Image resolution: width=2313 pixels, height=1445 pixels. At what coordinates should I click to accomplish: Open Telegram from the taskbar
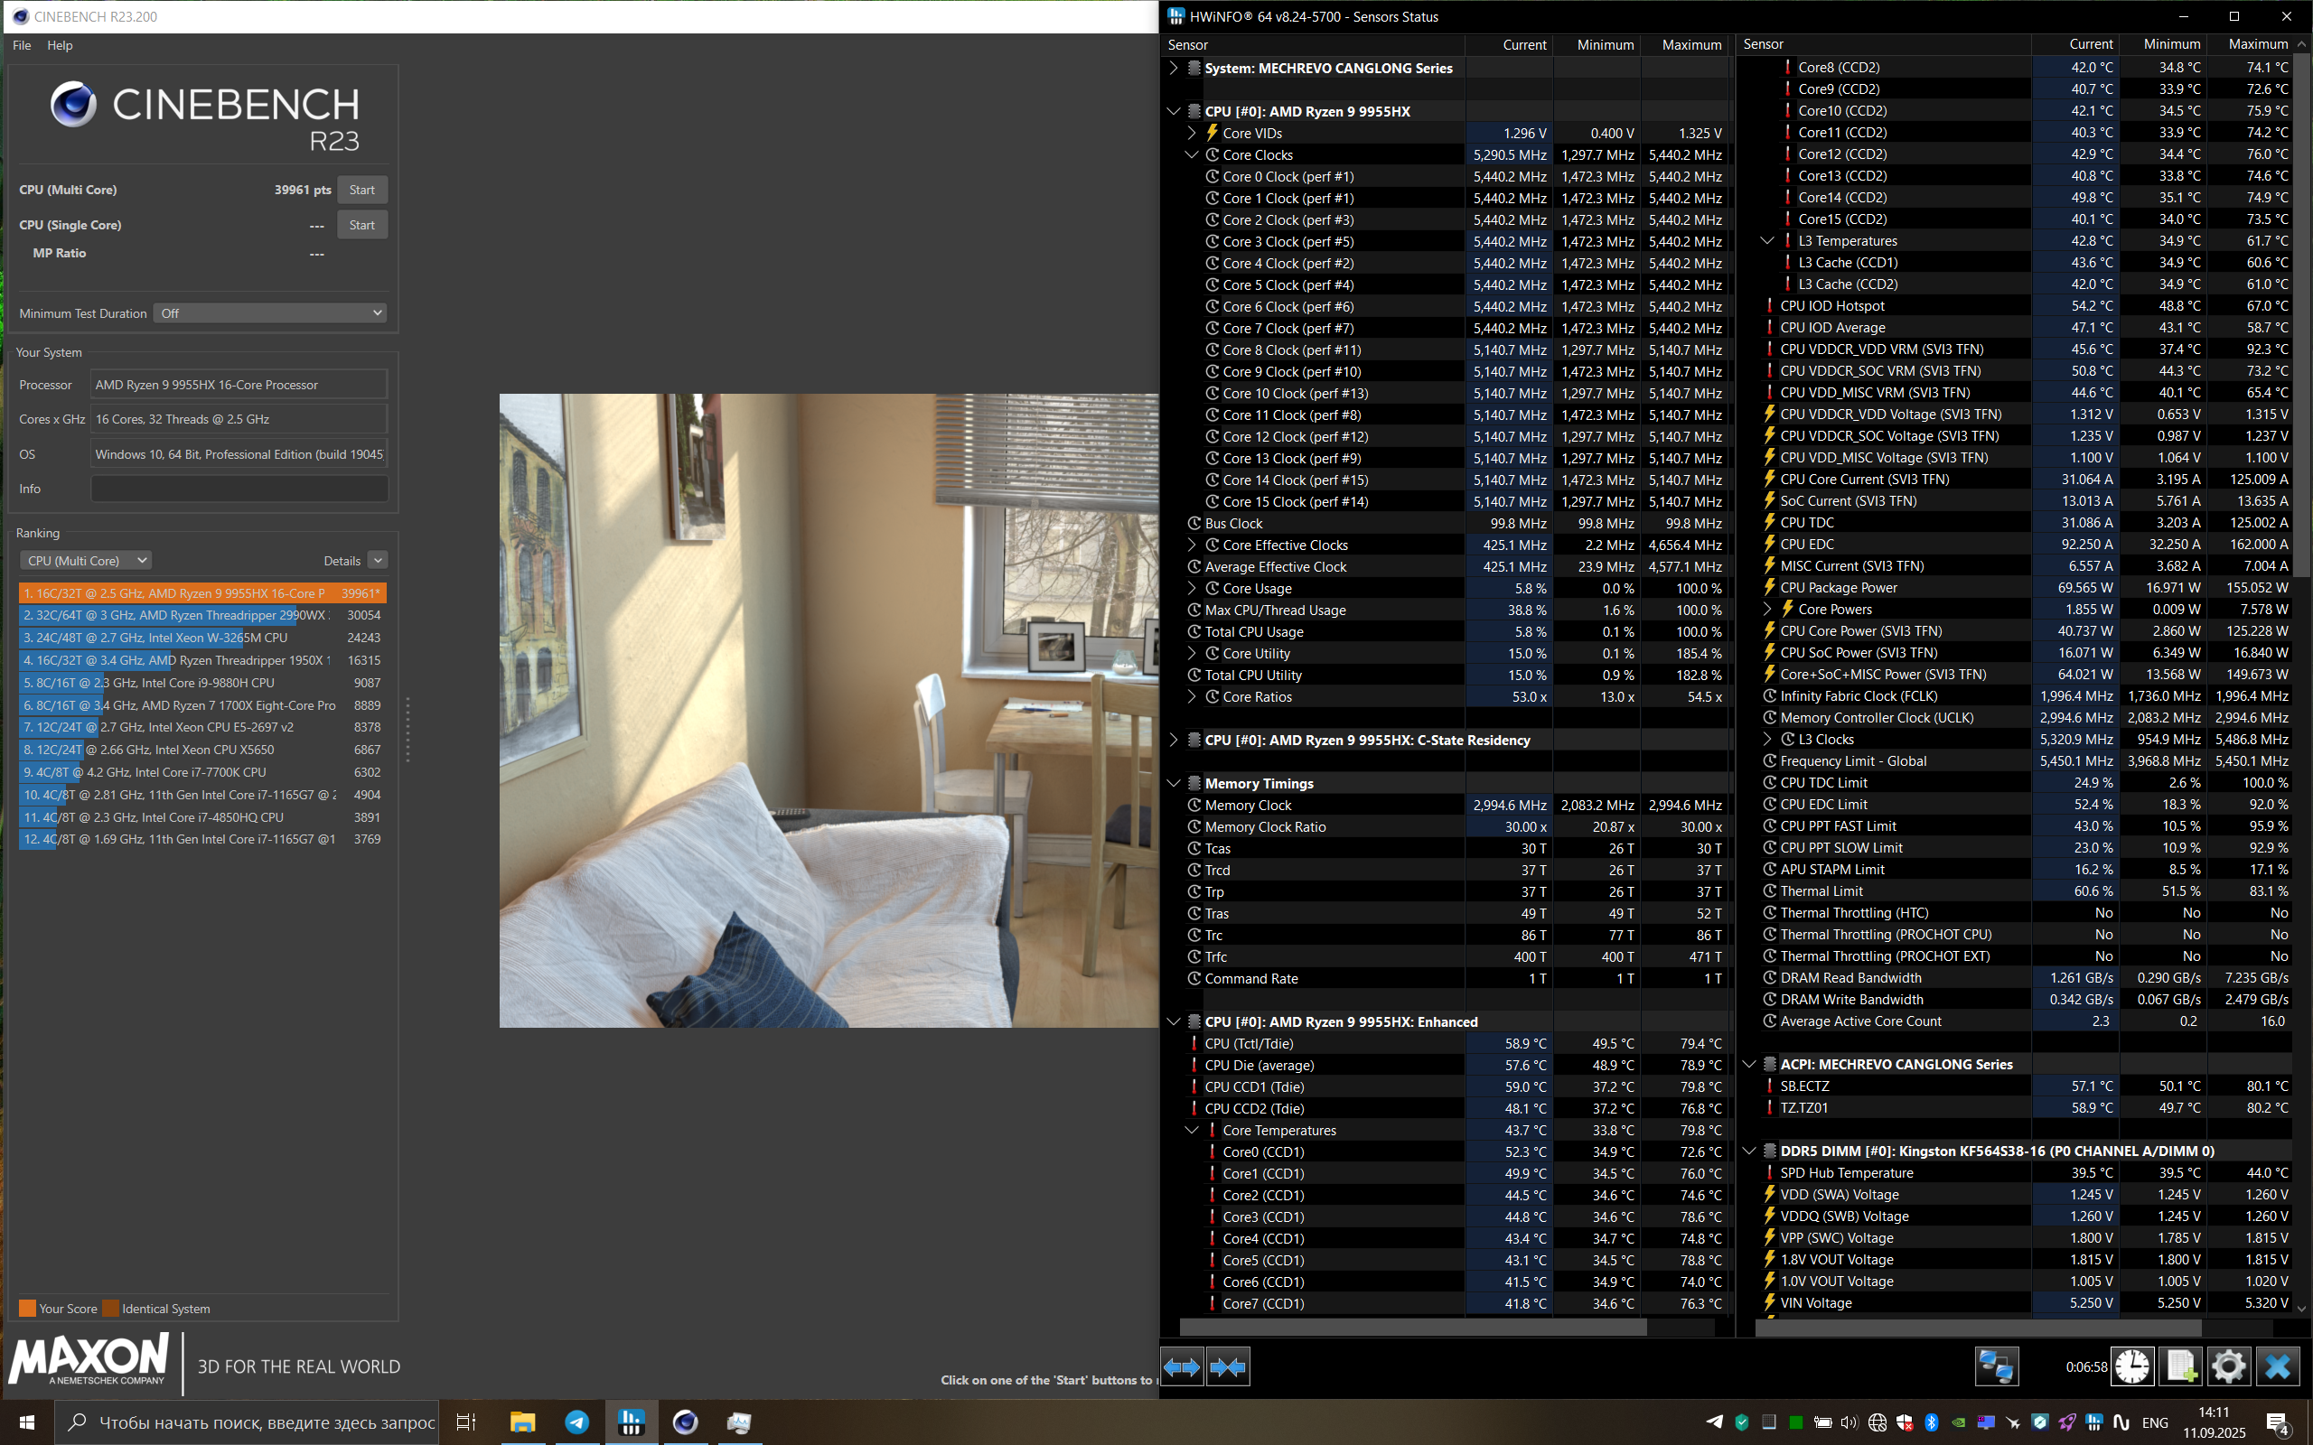[577, 1422]
